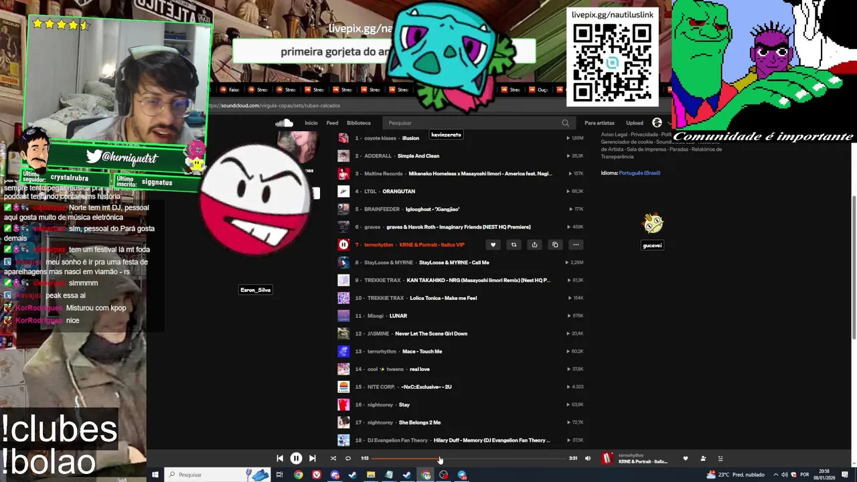This screenshot has width=857, height=482.
Task: Click Sala de imprensa footer link
Action: pyautogui.click(x=646, y=149)
